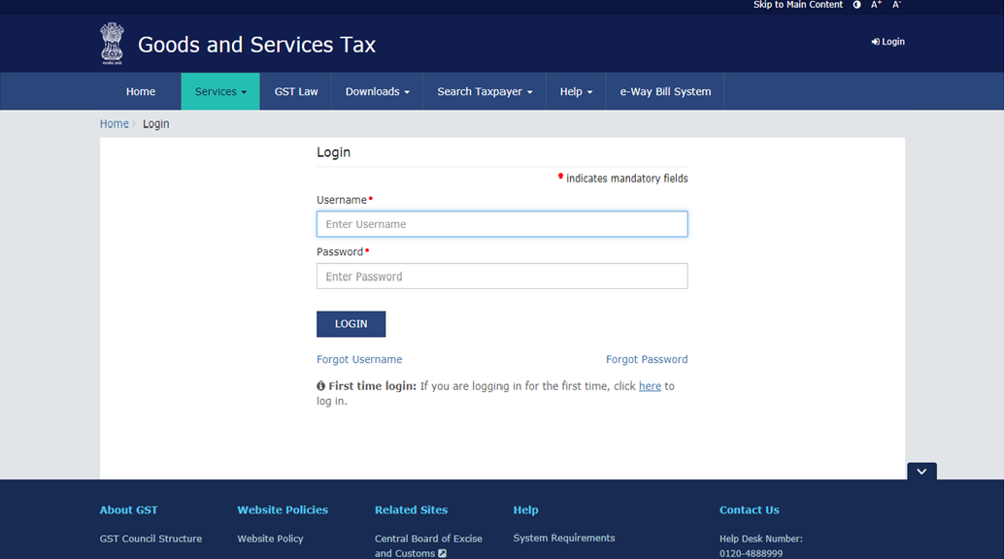
Task: Expand the Help menu in navbar
Action: [576, 91]
